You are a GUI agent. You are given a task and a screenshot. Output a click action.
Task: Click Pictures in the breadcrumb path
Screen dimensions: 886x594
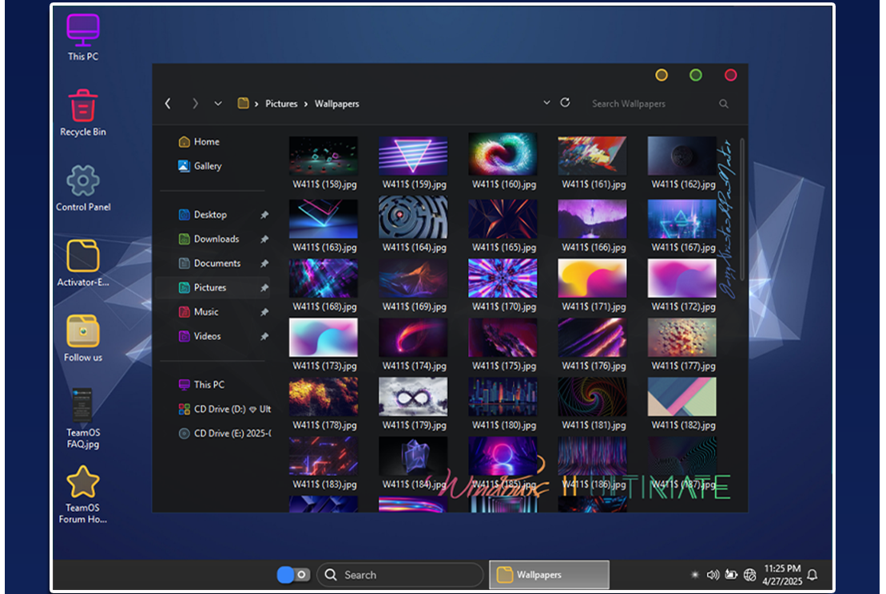tap(281, 104)
